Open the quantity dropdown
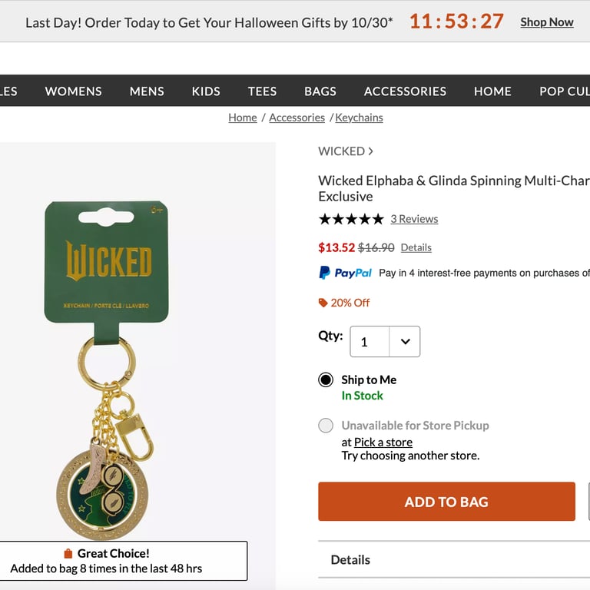 point(385,342)
